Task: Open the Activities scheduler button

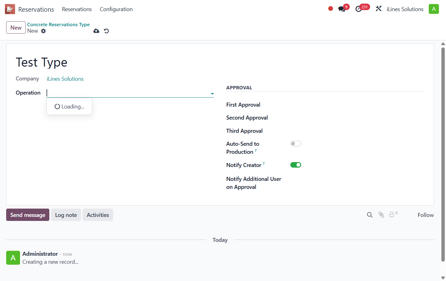Action: (x=98, y=215)
